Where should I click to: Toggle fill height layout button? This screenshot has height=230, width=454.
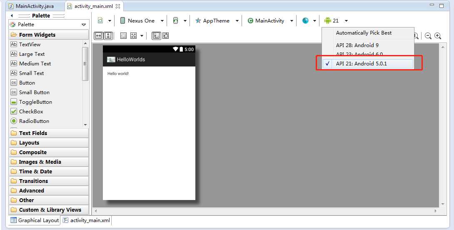[x=108, y=36]
